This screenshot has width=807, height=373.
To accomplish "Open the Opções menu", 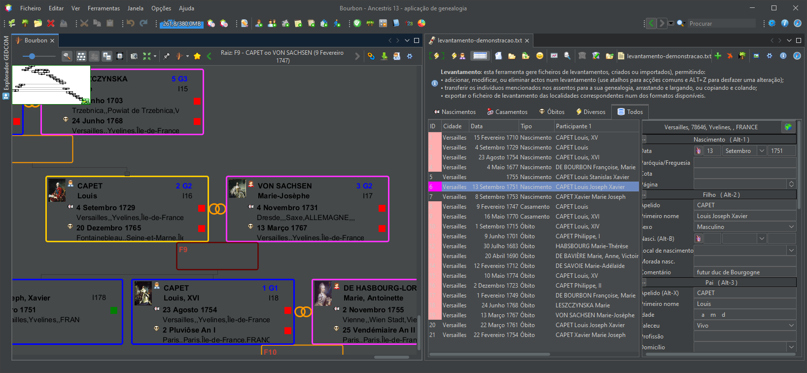I will [x=161, y=8].
